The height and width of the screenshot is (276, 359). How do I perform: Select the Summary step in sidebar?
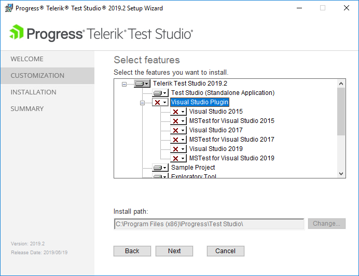coord(27,109)
